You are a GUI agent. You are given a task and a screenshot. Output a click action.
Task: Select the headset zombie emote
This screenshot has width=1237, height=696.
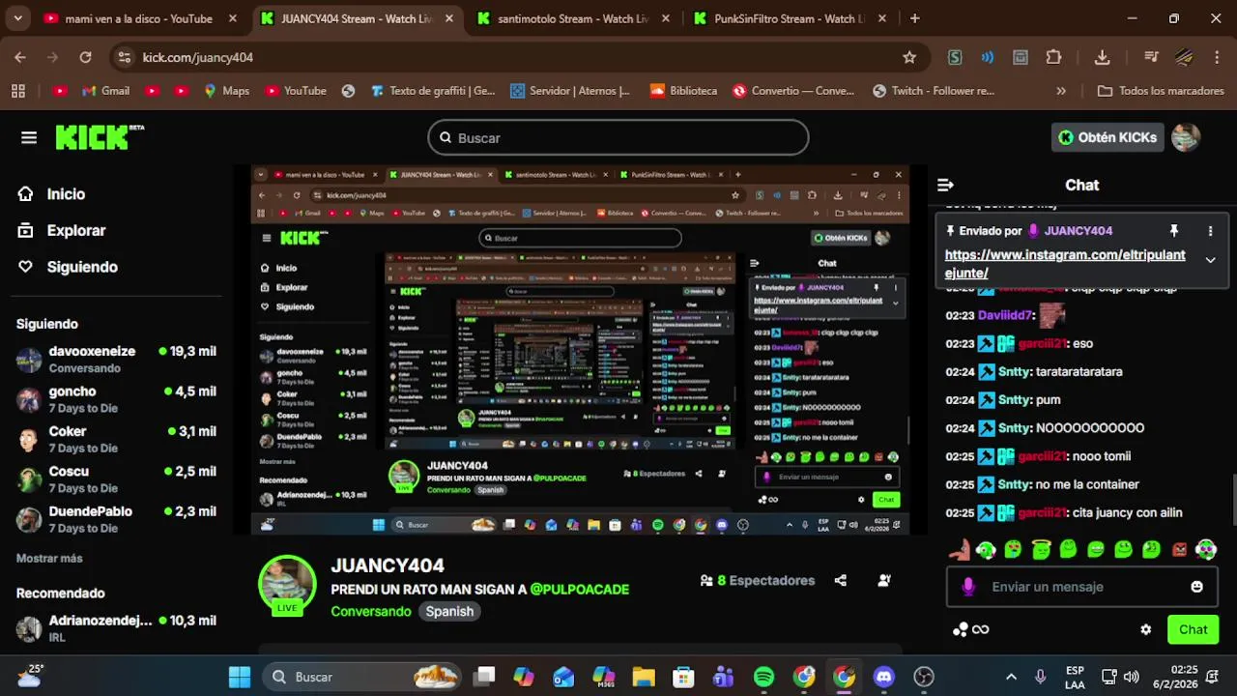[x=986, y=550]
